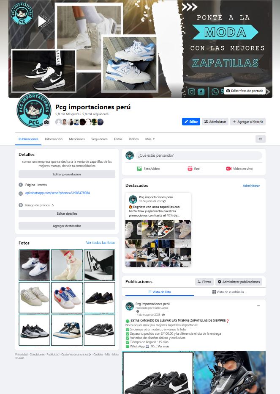Click Editar foto de portada button
The height and width of the screenshot is (394, 280).
pos(245,91)
